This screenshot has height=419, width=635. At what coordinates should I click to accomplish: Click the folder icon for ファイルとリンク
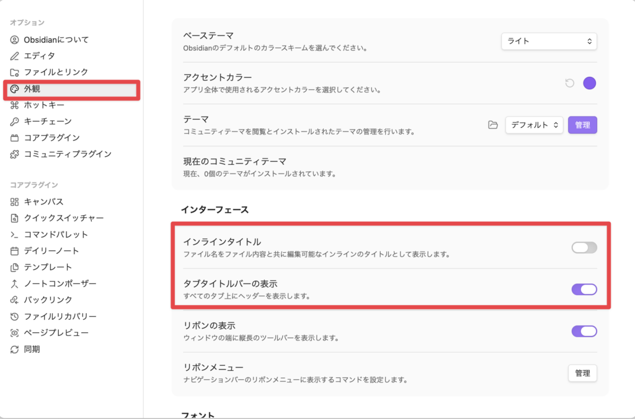pyautogui.click(x=15, y=73)
